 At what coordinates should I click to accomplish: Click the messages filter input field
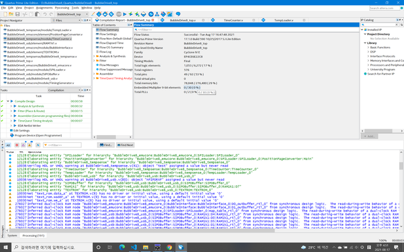coord(62,145)
